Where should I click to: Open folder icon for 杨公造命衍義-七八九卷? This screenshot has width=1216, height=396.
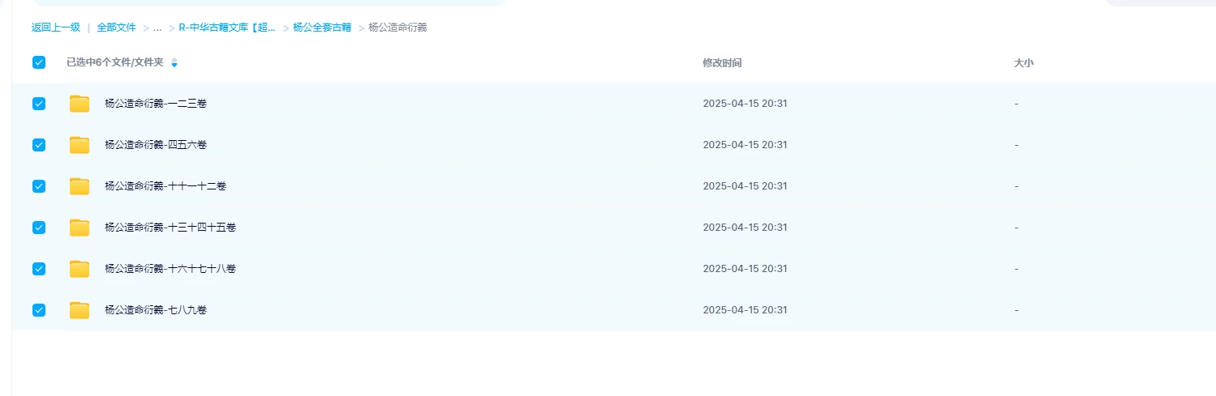click(x=79, y=310)
